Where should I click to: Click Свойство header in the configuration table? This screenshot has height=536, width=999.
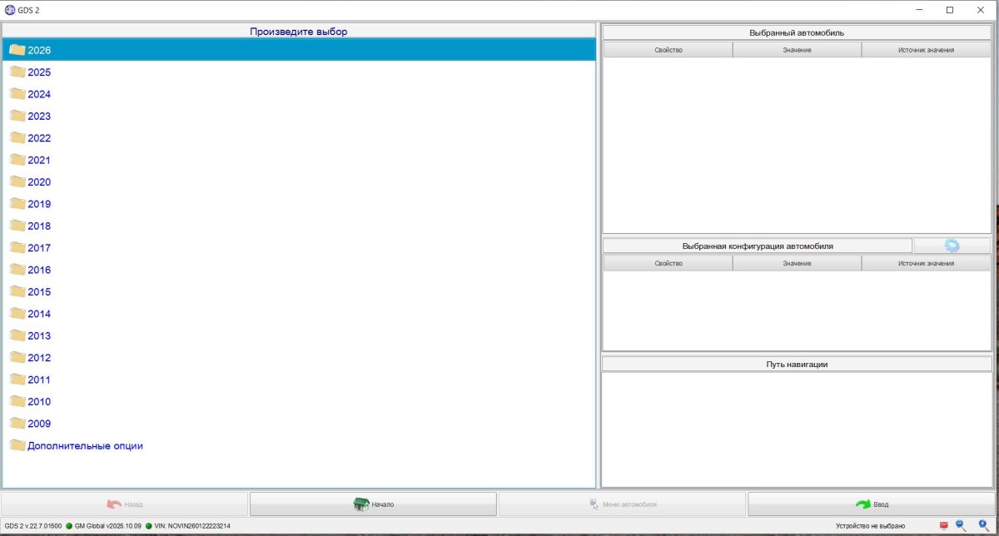click(x=668, y=263)
